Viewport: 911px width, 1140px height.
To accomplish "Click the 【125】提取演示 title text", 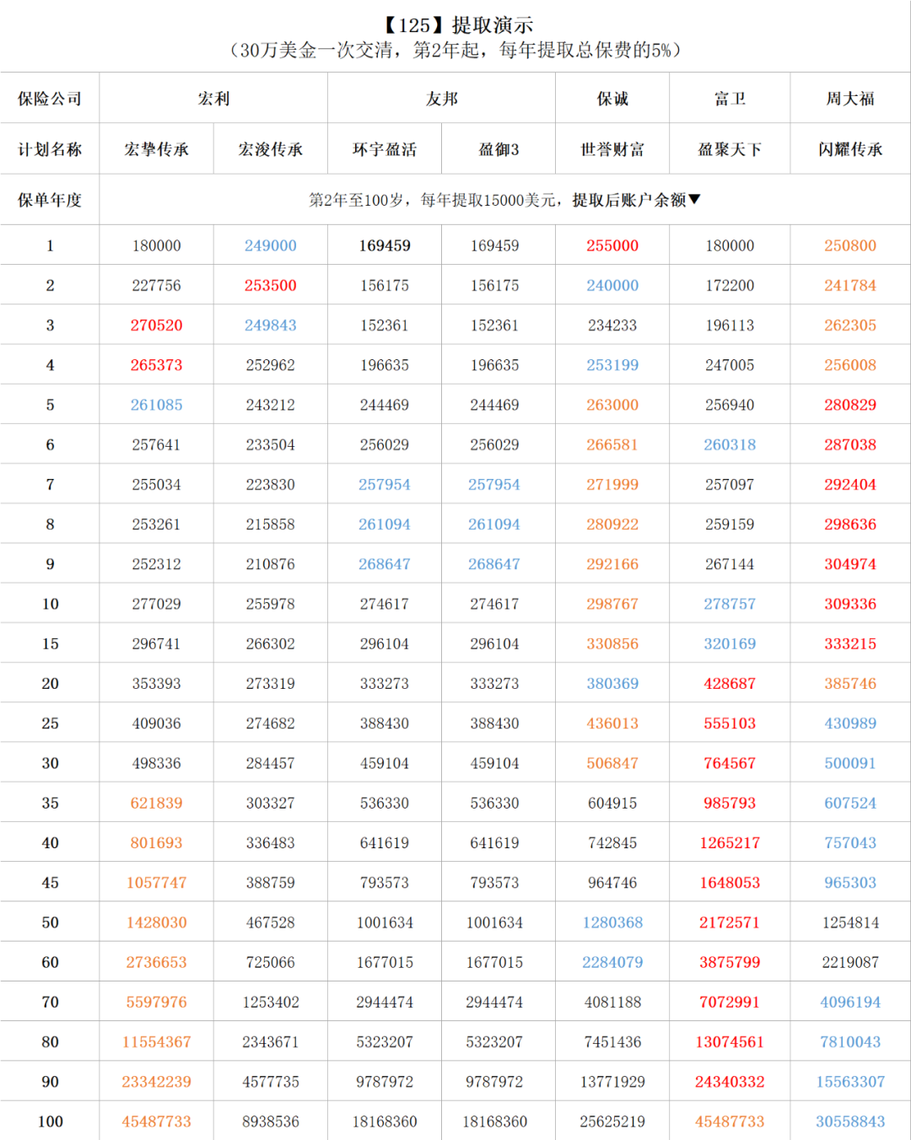I will pyautogui.click(x=456, y=25).
